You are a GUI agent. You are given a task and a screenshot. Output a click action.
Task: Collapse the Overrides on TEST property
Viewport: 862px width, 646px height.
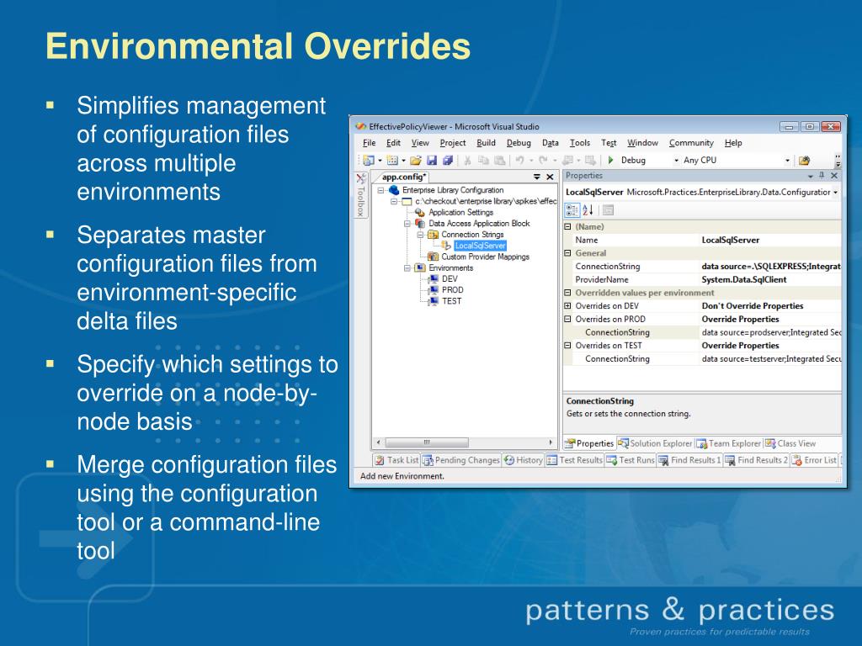pos(568,346)
